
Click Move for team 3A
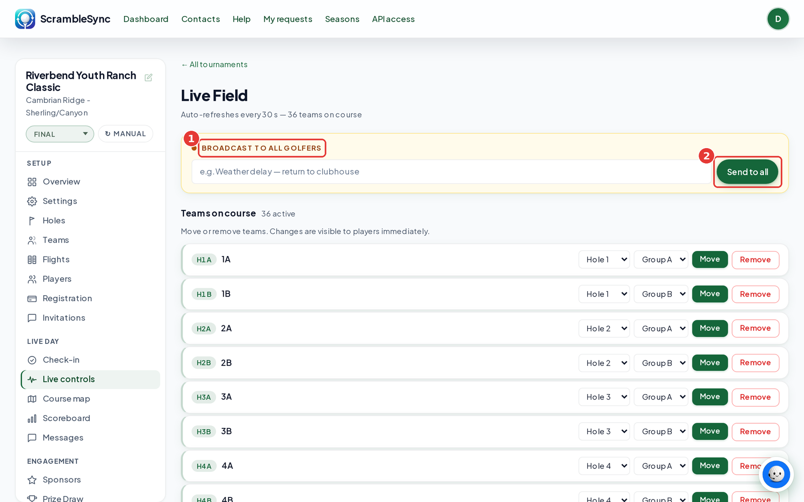click(710, 397)
